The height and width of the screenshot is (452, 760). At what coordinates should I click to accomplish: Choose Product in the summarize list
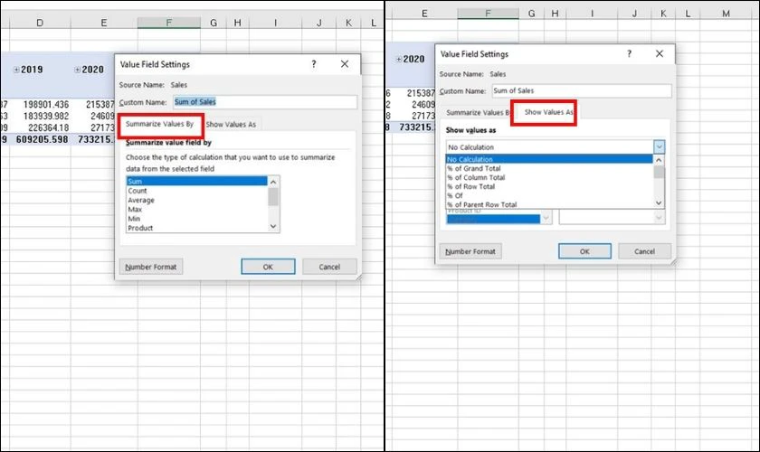point(196,228)
